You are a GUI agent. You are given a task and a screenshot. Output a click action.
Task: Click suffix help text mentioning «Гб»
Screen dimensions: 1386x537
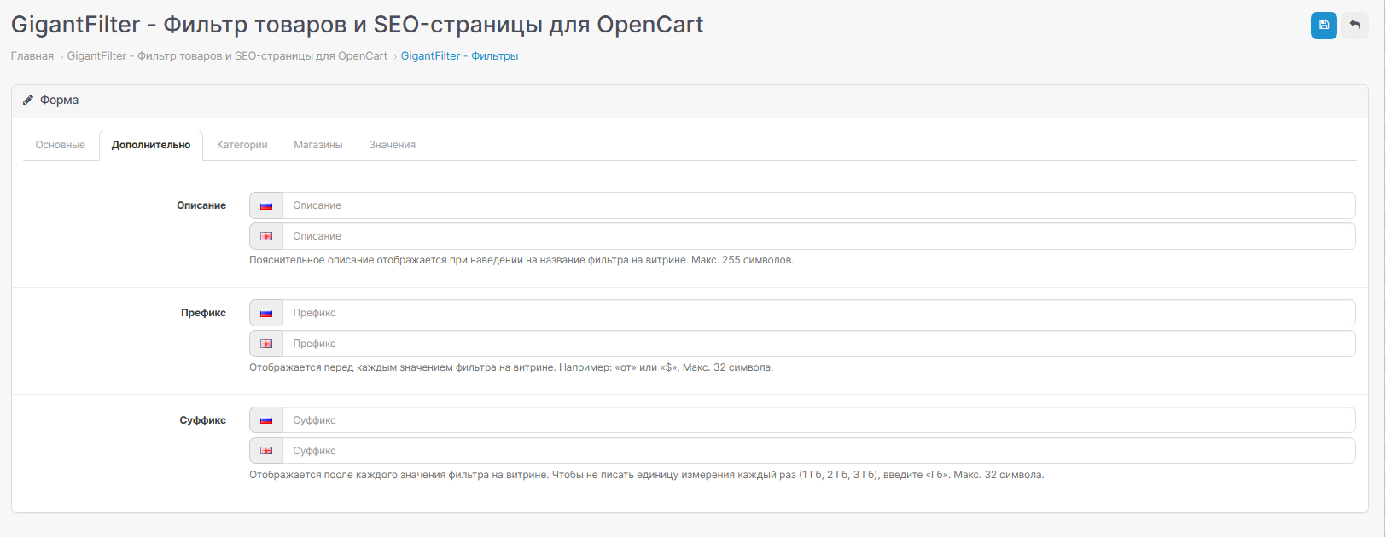(x=647, y=475)
